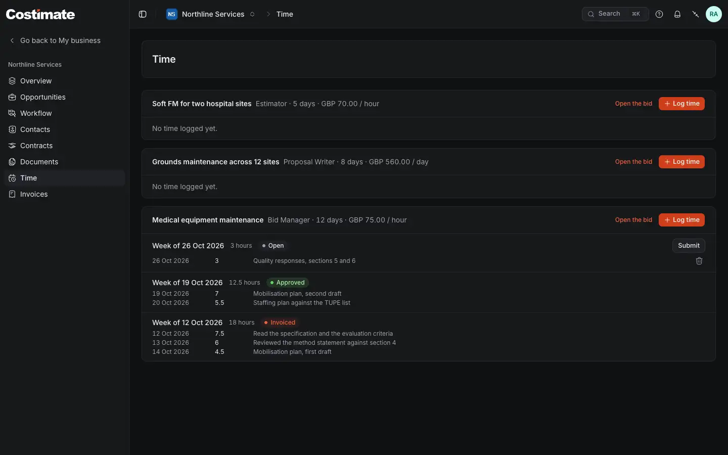Open the help question-mark icon
728x455 pixels.
(659, 14)
